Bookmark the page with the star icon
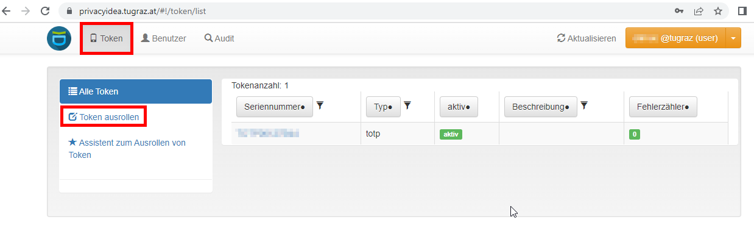754x228 pixels. point(718,11)
